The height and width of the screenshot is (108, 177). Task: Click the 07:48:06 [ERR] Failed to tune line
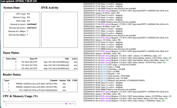(110, 89)
